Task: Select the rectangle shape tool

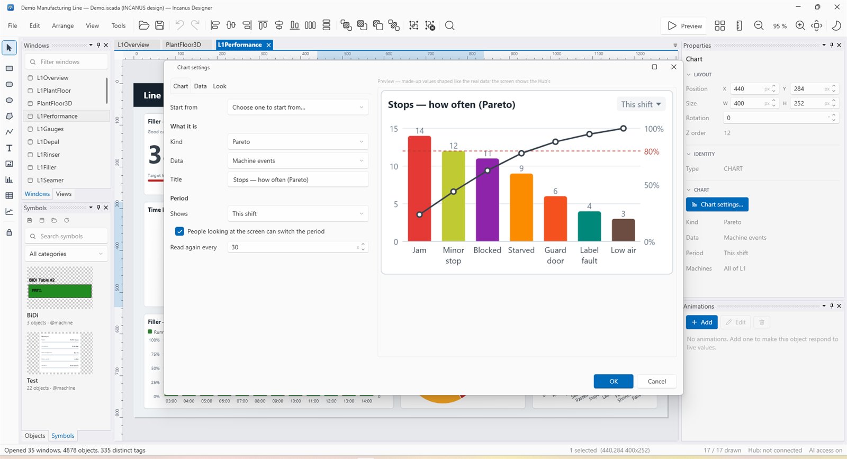Action: (9, 68)
